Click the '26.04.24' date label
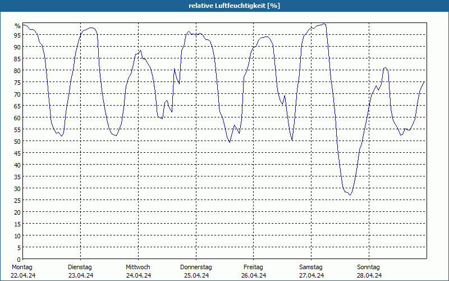The height and width of the screenshot is (281, 449). (x=254, y=275)
